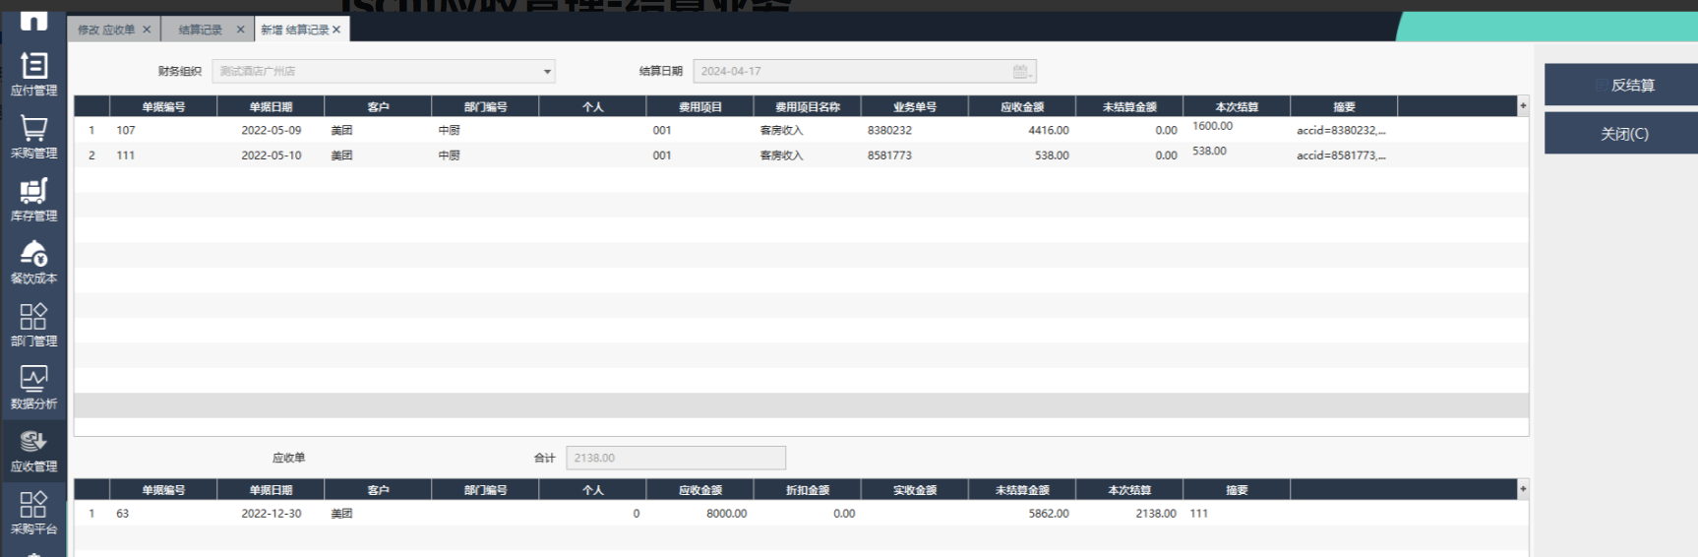Click the 结算日期 date field
Screen dimensions: 1698x557
click(x=865, y=71)
